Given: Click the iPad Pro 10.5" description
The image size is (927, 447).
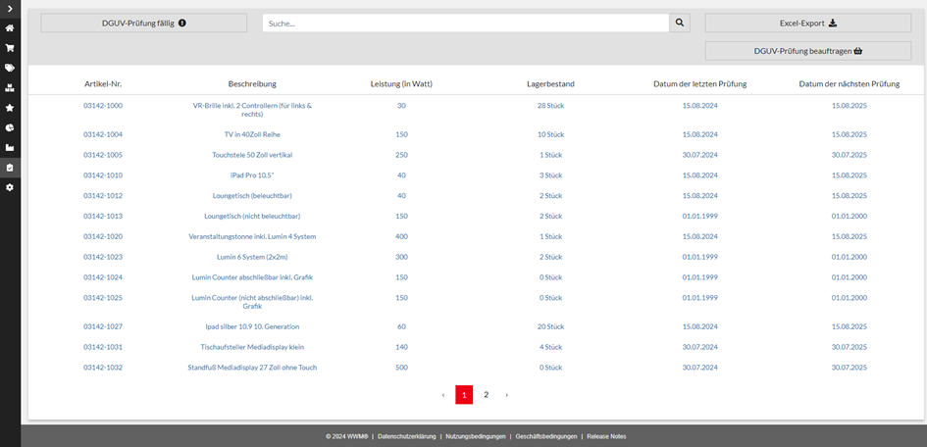Looking at the screenshot, I should point(252,175).
